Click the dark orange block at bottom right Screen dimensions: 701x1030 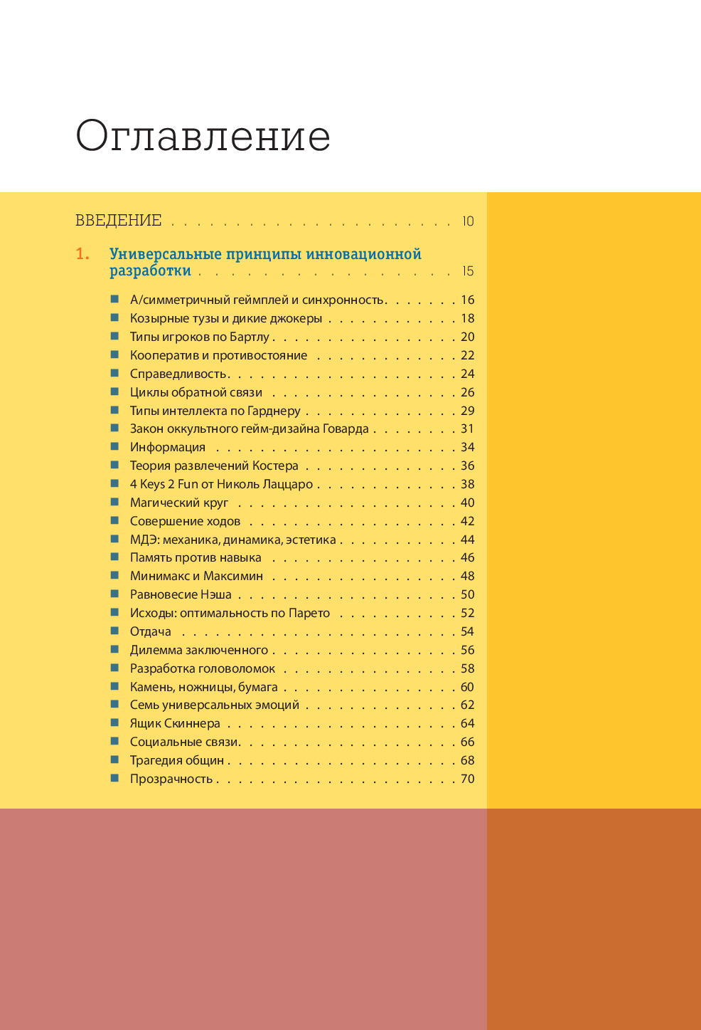[x=594, y=918]
